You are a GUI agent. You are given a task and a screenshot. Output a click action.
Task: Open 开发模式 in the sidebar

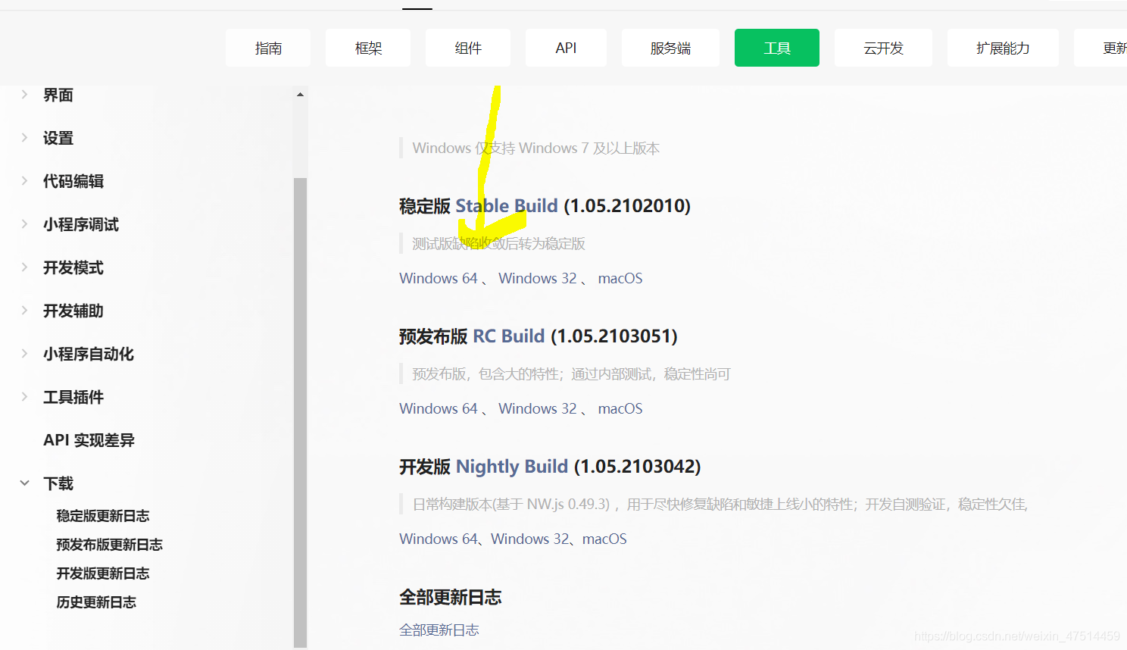[73, 267]
